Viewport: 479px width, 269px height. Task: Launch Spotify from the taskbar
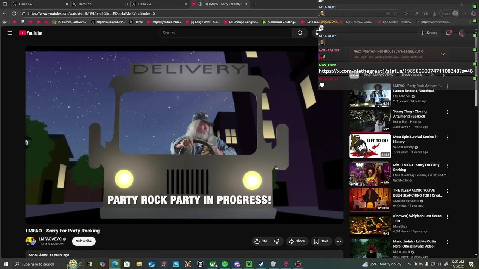click(225, 264)
